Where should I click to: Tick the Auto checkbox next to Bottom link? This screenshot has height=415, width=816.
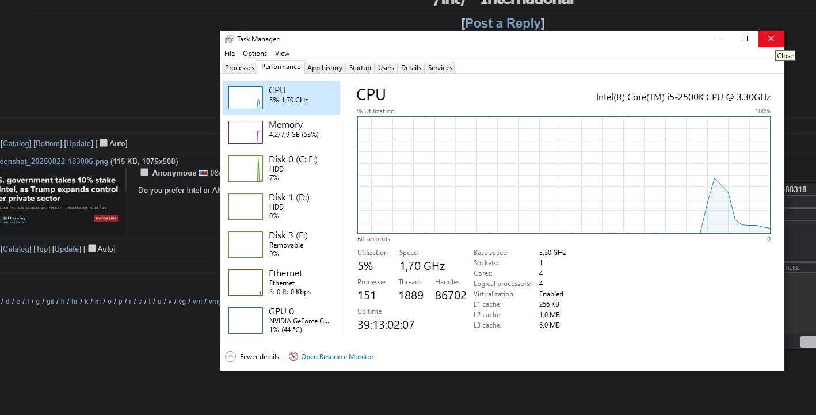[104, 143]
